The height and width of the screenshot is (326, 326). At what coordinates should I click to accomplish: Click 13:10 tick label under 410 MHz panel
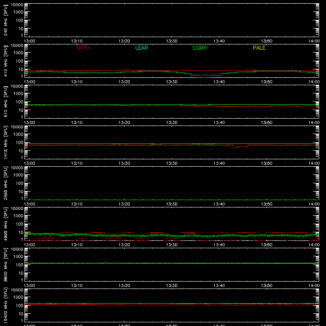[77, 82]
